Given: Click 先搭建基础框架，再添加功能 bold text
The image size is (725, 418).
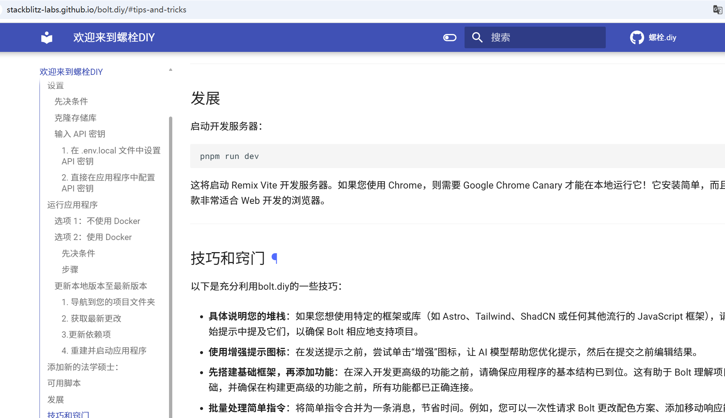Looking at the screenshot, I should tap(271, 372).
